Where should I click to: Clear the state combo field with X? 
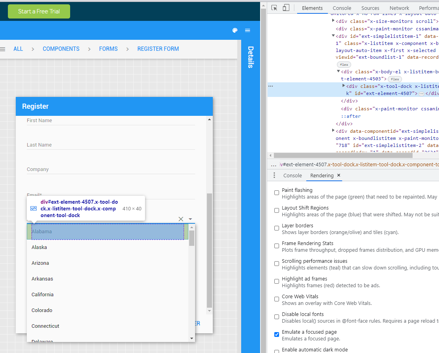181,219
